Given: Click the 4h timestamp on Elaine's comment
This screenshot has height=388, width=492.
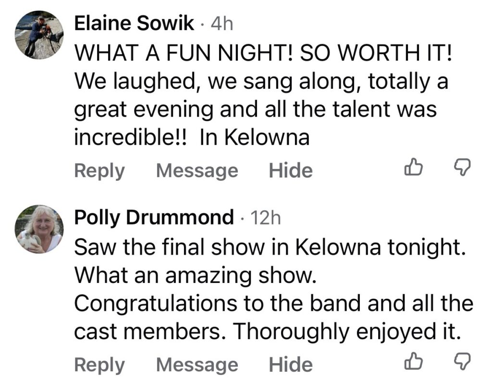Looking at the screenshot, I should point(222,24).
